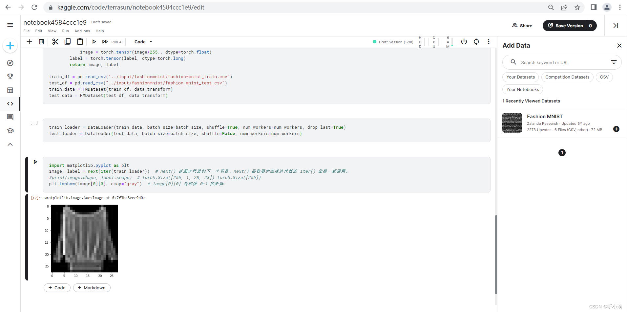The height and width of the screenshot is (312, 627).
Task: Toggle the Your Datasets filter
Action: [x=520, y=77]
